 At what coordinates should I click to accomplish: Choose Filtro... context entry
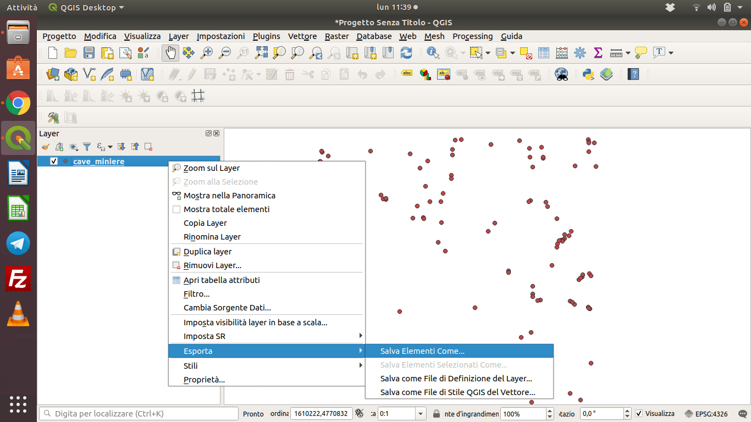[266, 294]
